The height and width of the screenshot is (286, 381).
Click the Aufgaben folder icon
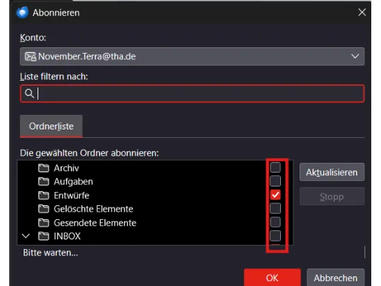coord(44,182)
